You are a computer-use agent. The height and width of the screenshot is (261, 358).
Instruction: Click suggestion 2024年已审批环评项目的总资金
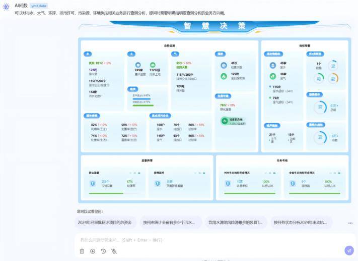(105, 222)
